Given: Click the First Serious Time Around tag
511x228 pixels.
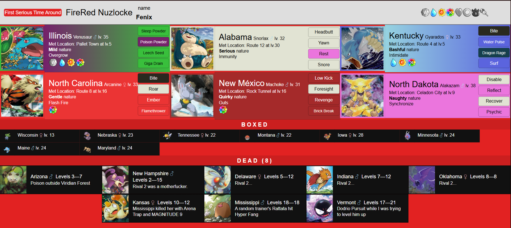Looking at the screenshot, I should (x=33, y=13).
